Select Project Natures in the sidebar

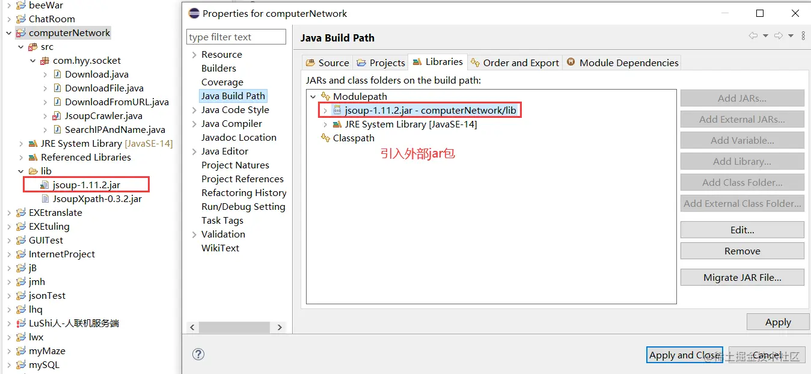(235, 165)
